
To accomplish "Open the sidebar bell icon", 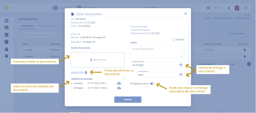I will click(x=6, y=56).
